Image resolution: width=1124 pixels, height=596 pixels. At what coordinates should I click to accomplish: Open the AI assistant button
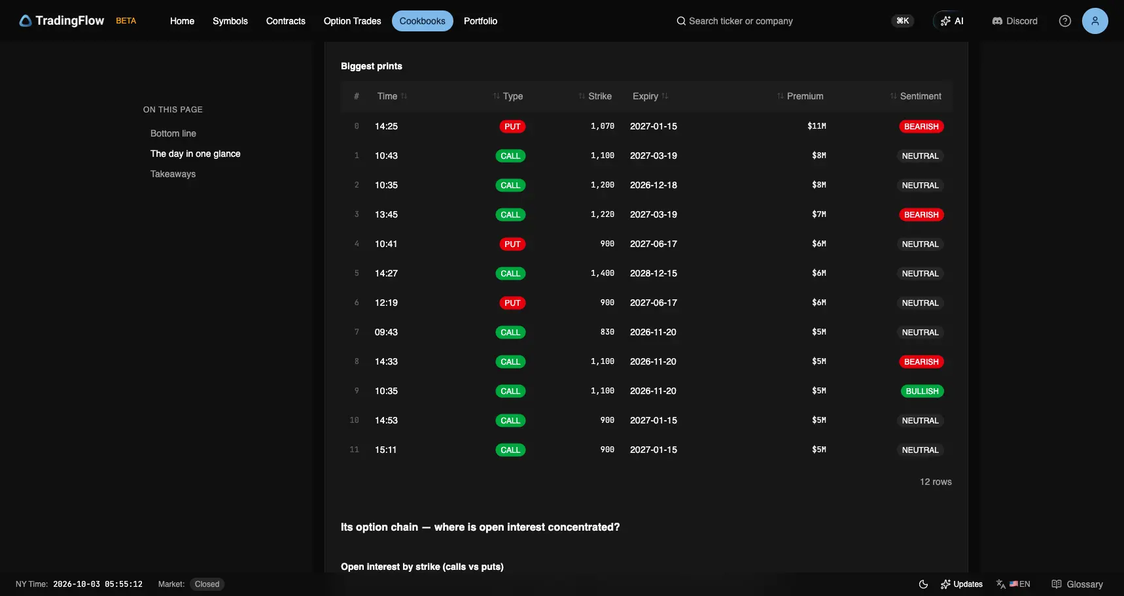[952, 21]
